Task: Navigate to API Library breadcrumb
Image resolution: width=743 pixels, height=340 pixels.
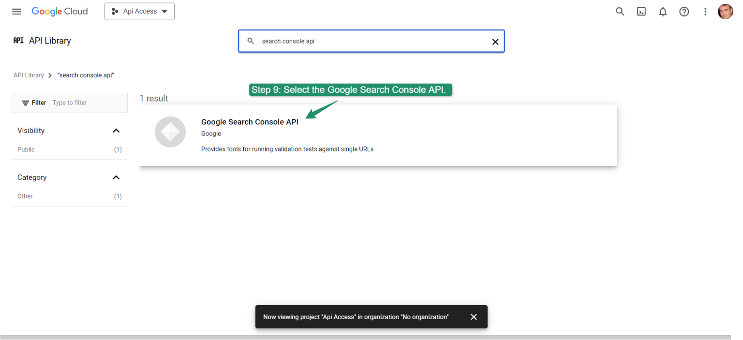Action: (x=29, y=75)
